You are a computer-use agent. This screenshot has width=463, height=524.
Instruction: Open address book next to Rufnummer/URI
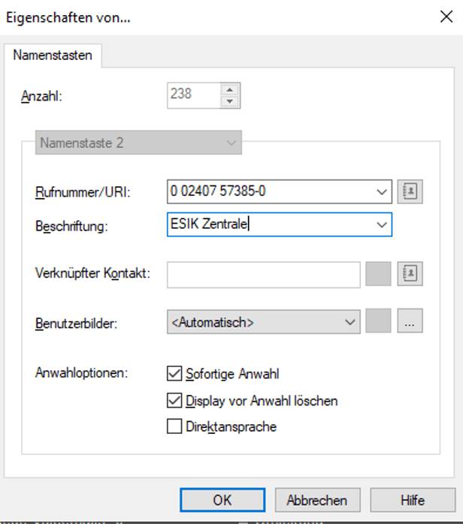(x=410, y=191)
